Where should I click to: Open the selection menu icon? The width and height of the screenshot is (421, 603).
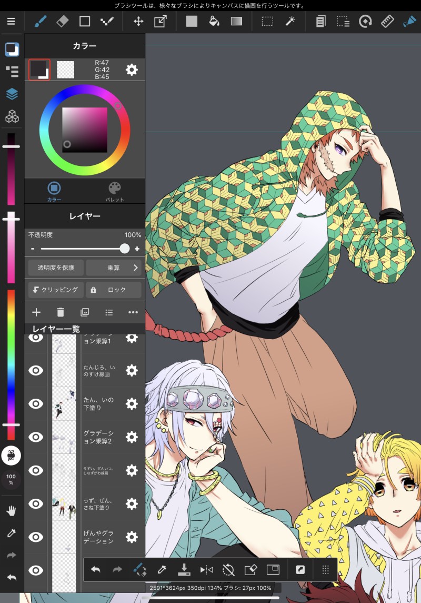(x=343, y=21)
